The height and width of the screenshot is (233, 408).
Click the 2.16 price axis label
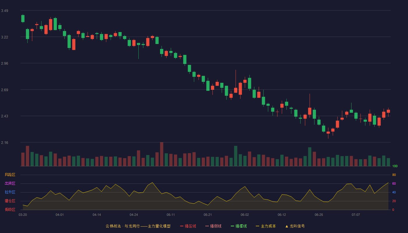5,143
